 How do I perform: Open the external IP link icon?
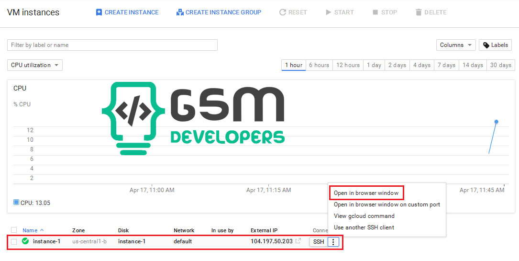coord(298,241)
